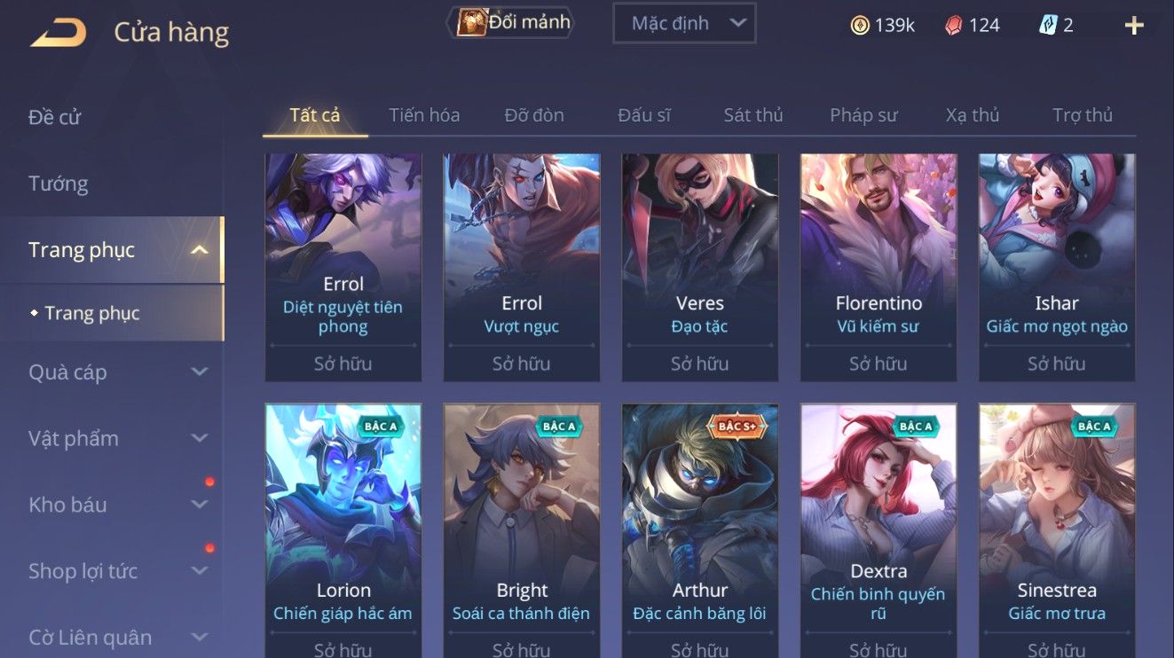The height and width of the screenshot is (658, 1174).
Task: Switch to the Sát thủ tab
Action: click(x=753, y=115)
